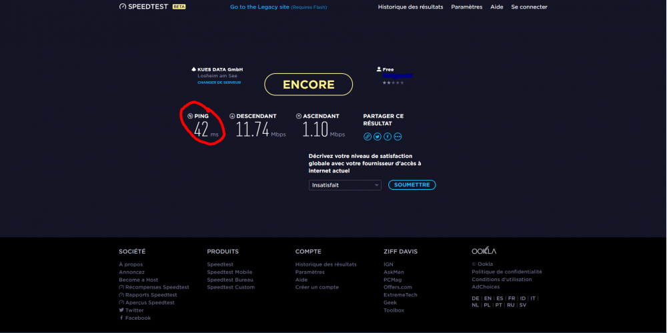Click the Free user profile icon
This screenshot has height=333, width=667.
[x=379, y=69]
